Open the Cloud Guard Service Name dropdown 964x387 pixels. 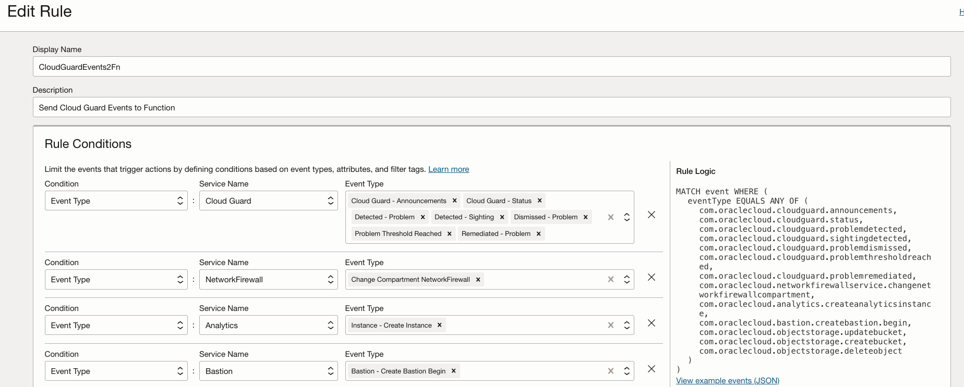coord(269,201)
